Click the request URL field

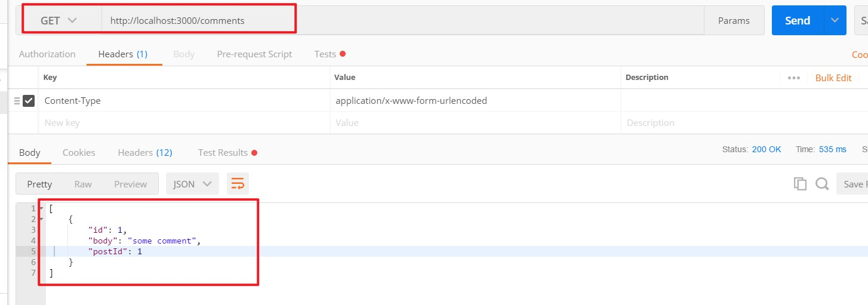[403, 20]
